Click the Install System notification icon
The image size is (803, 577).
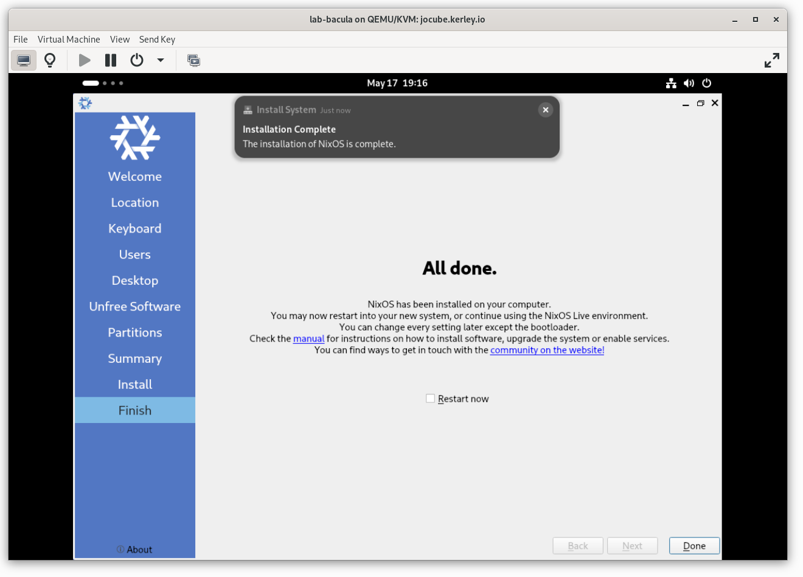click(x=248, y=110)
